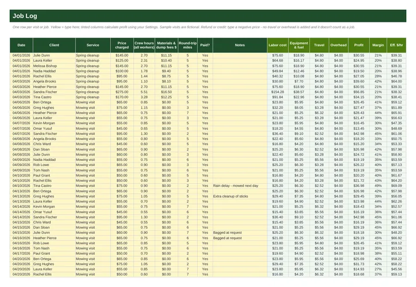Select the $14.93 profit cell
This screenshot has height=287, width=416.
coord(359,269)
